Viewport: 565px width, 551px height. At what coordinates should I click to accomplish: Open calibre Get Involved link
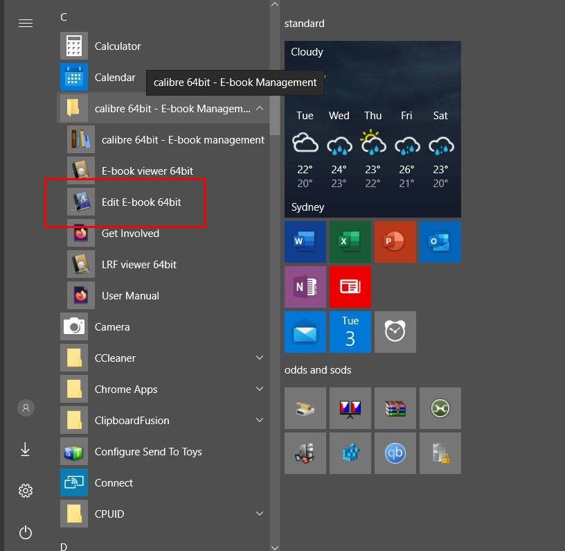[x=165, y=234]
